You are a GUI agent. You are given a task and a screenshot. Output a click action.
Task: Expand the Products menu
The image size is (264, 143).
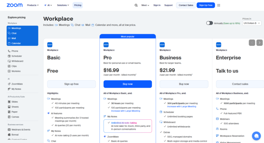pos(33,5)
